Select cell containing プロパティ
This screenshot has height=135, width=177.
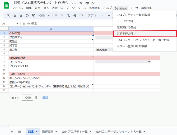51,37
